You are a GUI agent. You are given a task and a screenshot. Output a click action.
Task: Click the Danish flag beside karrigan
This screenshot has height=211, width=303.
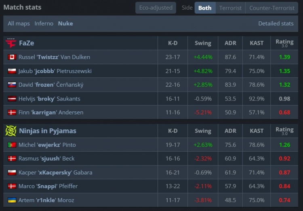click(x=12, y=113)
